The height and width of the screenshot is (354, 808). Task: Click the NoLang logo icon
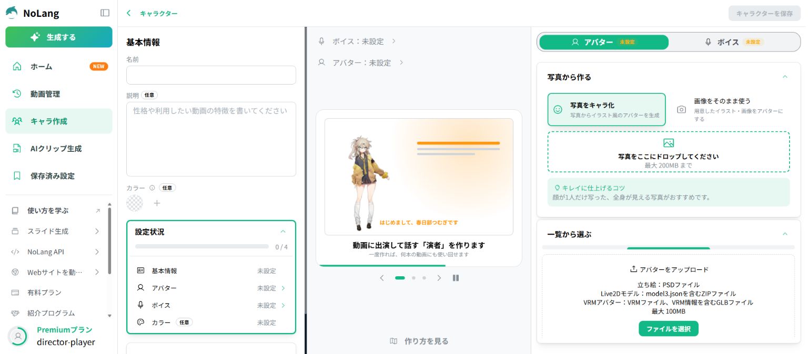[x=12, y=13]
